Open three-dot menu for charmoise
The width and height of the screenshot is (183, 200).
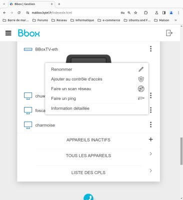click(150, 124)
